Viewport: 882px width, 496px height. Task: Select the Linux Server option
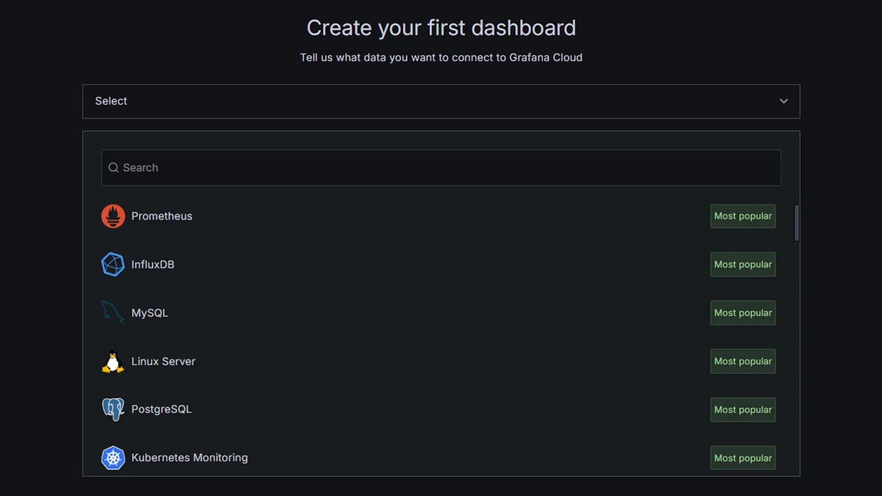click(439, 361)
